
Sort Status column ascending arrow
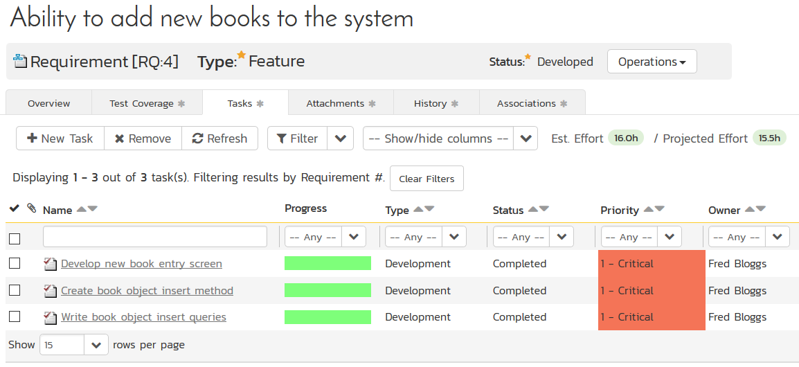(x=533, y=209)
